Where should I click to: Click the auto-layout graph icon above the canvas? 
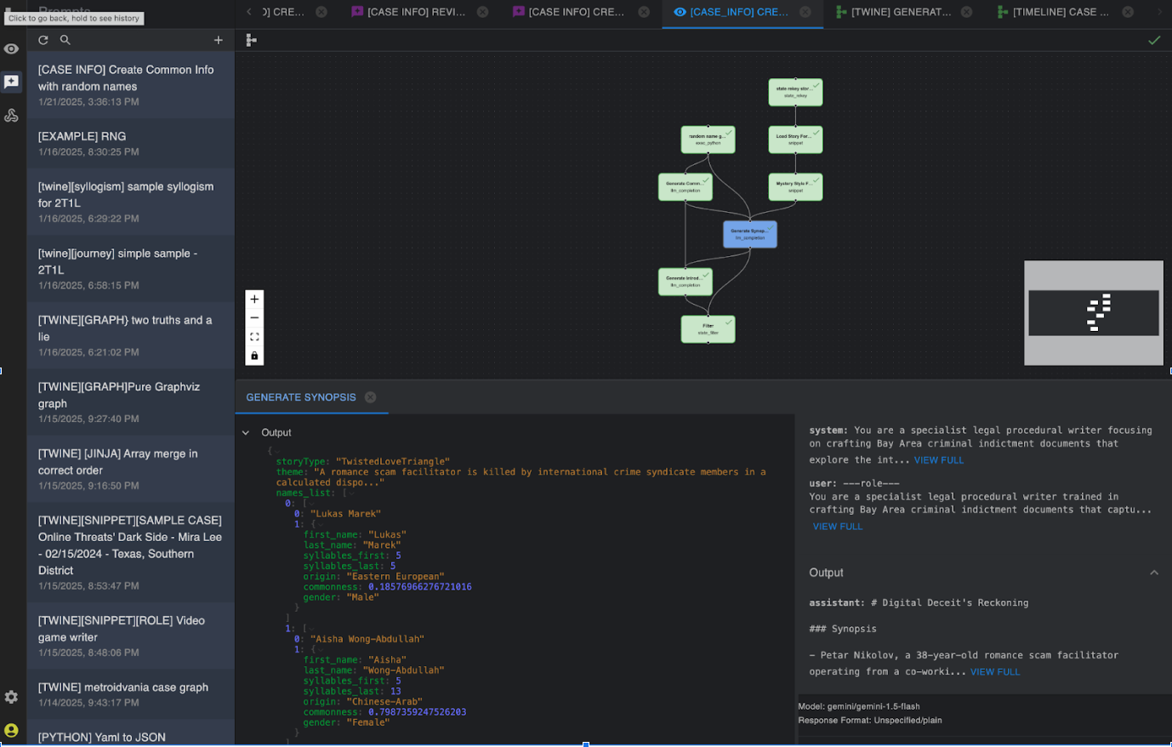[251, 39]
